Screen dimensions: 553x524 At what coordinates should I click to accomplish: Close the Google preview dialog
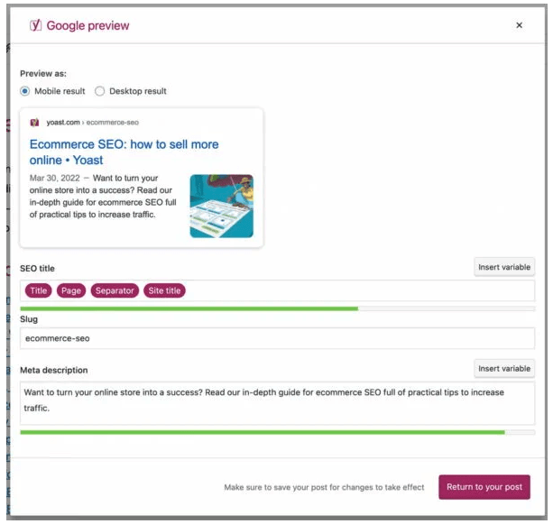click(519, 25)
